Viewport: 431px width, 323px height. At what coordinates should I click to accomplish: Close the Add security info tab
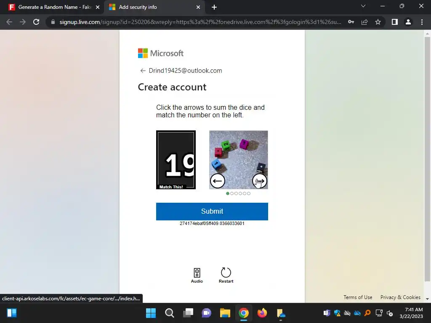tap(198, 8)
